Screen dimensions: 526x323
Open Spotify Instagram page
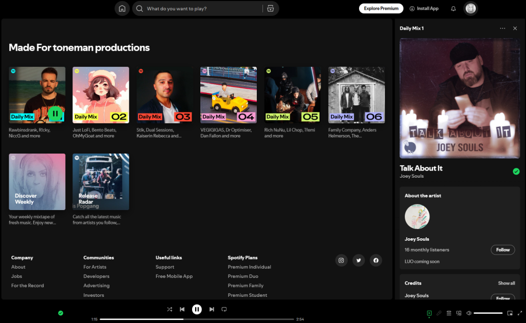[341, 260]
